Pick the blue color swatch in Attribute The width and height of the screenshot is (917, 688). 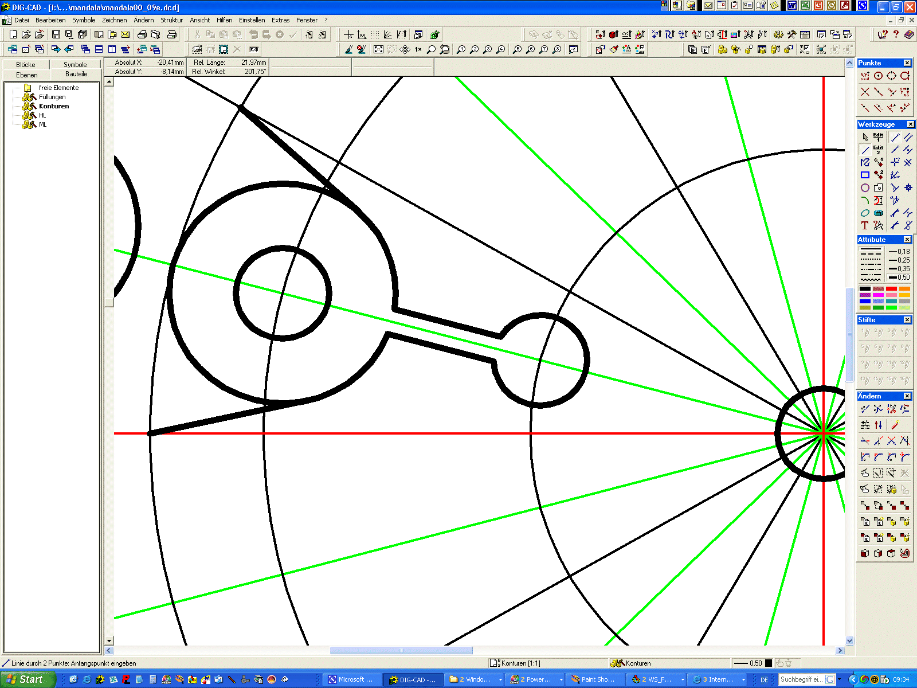pos(865,302)
